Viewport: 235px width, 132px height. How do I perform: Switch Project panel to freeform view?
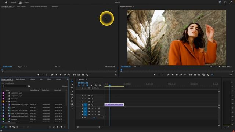[x=14, y=127]
